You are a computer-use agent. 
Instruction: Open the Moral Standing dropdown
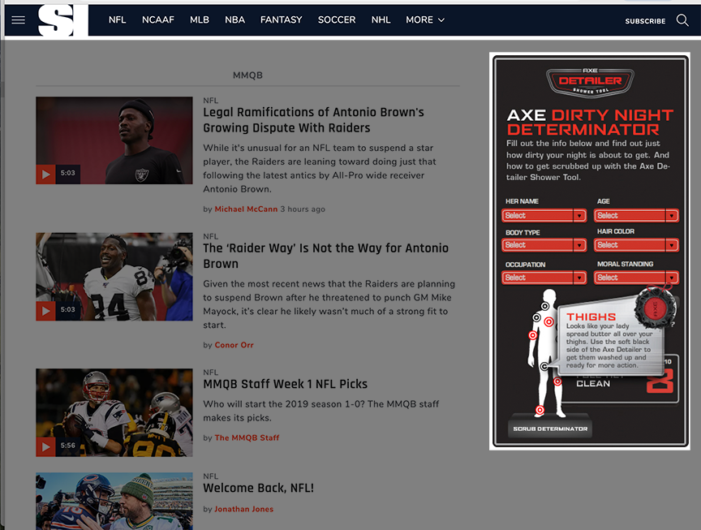click(636, 278)
